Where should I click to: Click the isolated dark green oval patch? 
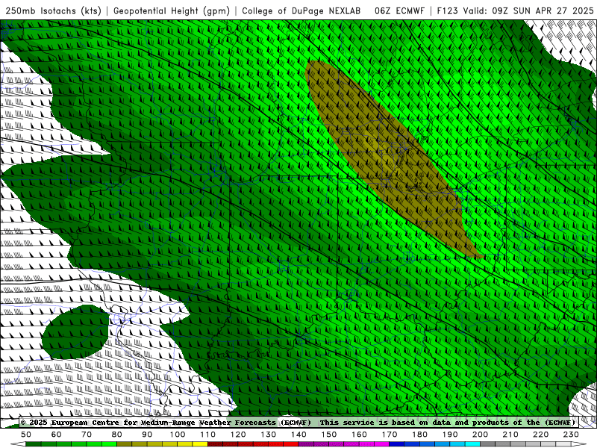click(x=75, y=332)
